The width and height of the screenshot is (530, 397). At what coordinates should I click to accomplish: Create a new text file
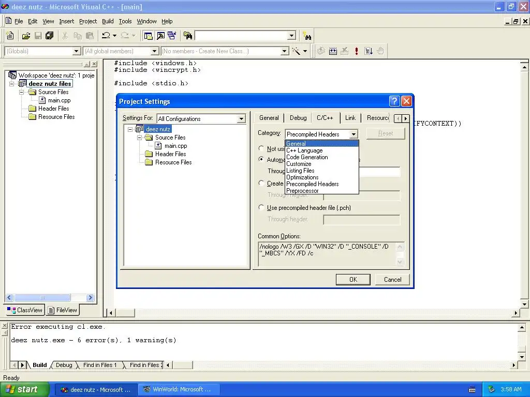tap(10, 36)
